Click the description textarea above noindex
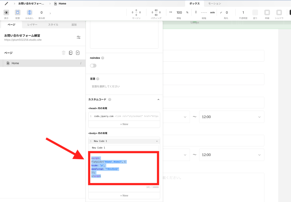 click(x=124, y=35)
